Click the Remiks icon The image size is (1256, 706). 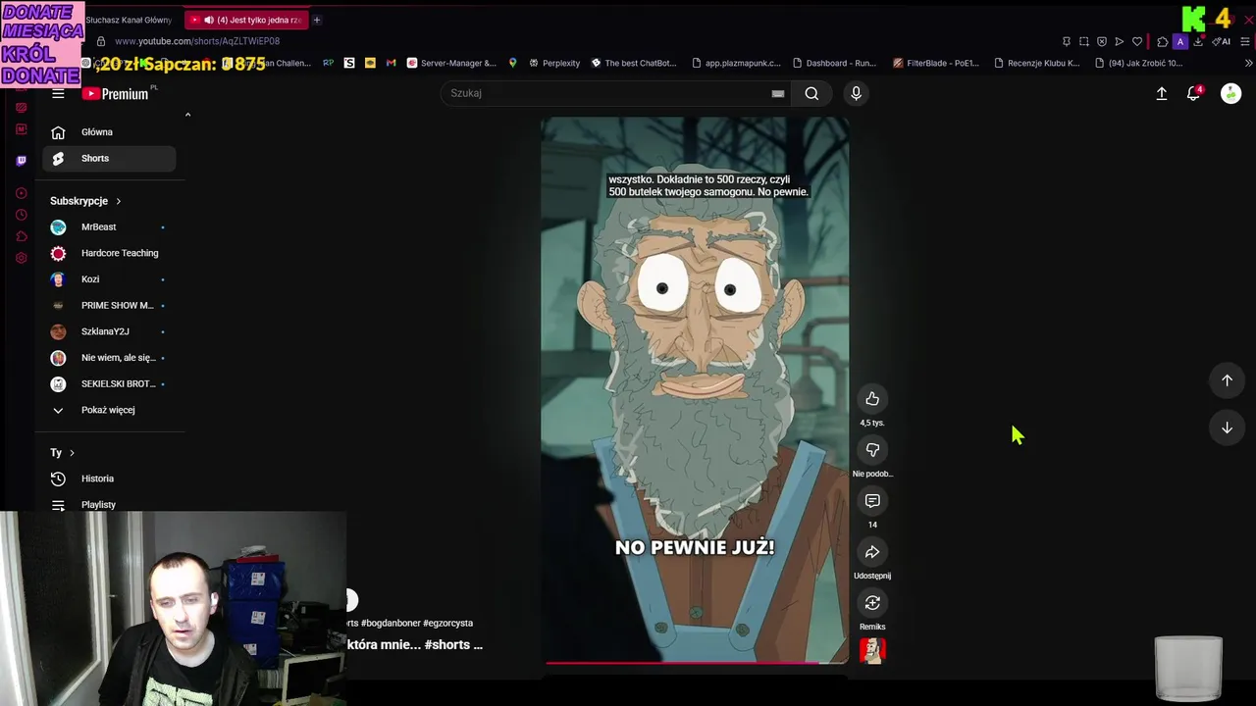(x=872, y=602)
